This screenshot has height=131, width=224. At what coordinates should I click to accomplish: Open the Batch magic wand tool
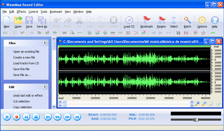click(188, 20)
